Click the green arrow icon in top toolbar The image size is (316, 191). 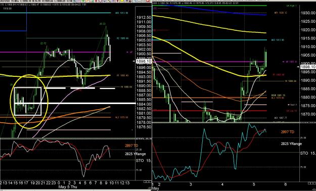click(83, 1)
